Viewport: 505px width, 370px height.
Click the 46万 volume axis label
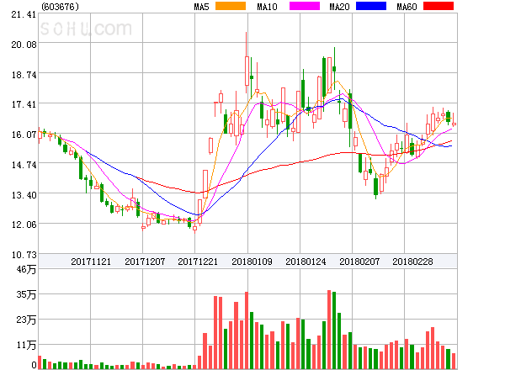click(26, 269)
